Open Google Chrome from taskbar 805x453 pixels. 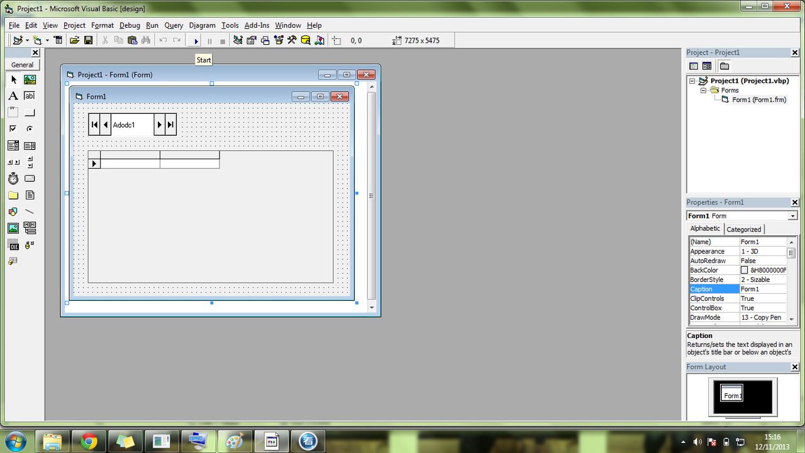(x=89, y=442)
